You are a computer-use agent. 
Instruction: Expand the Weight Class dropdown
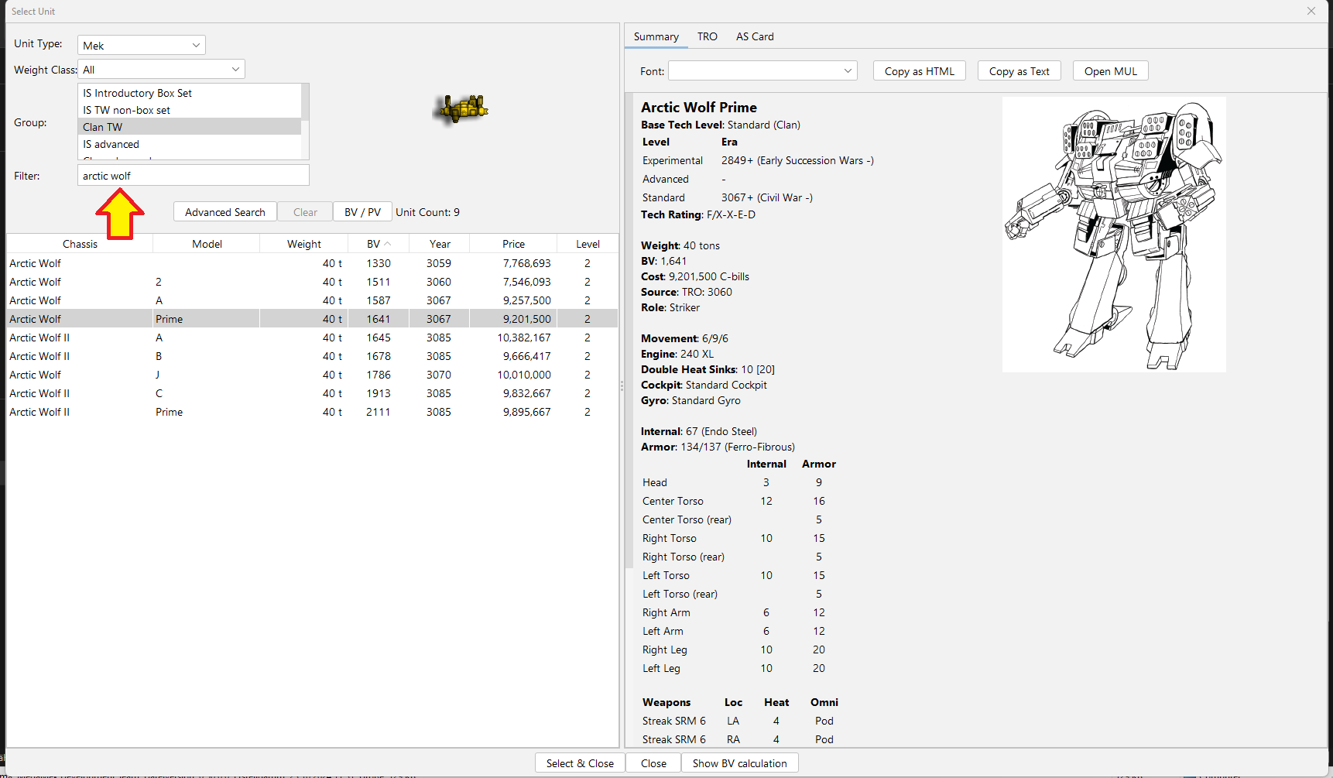pos(161,70)
